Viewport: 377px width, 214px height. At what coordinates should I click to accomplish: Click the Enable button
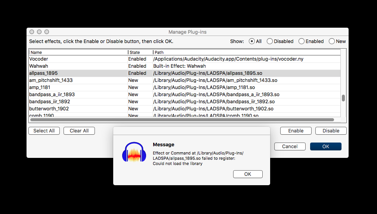pyautogui.click(x=296, y=131)
